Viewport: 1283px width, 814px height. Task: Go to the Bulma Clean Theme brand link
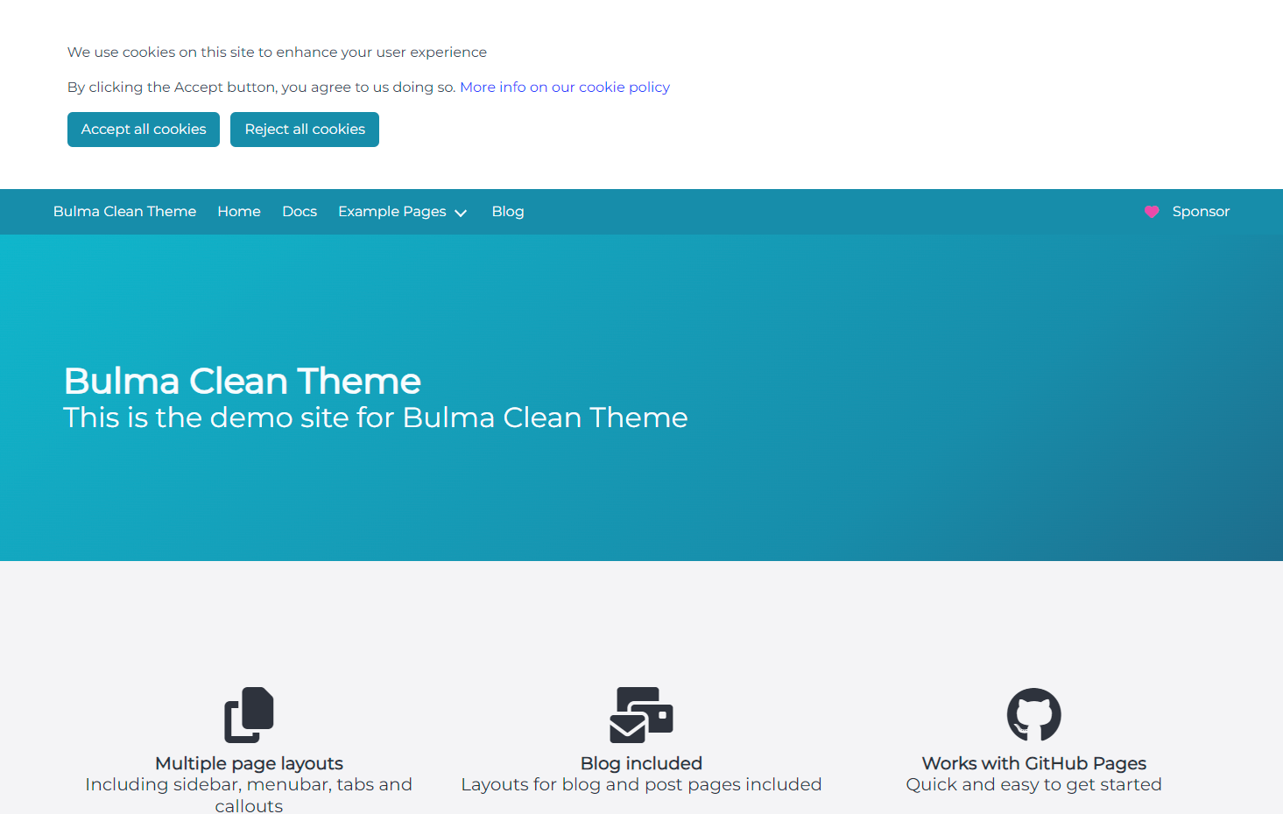pos(124,212)
